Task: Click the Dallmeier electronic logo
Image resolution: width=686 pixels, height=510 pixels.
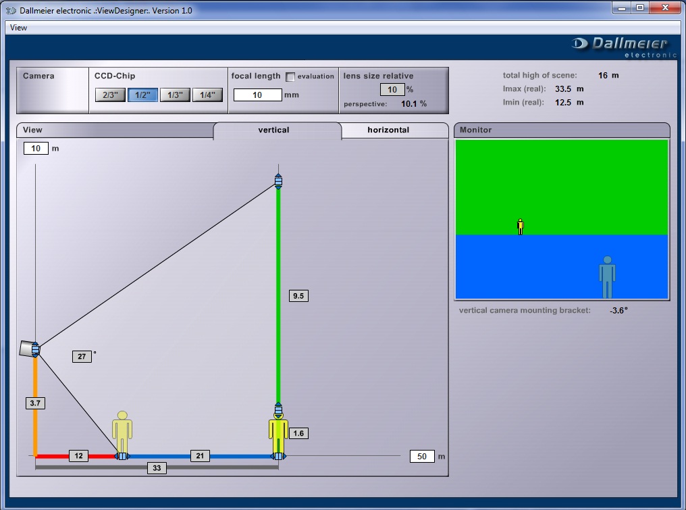Action: click(x=625, y=47)
